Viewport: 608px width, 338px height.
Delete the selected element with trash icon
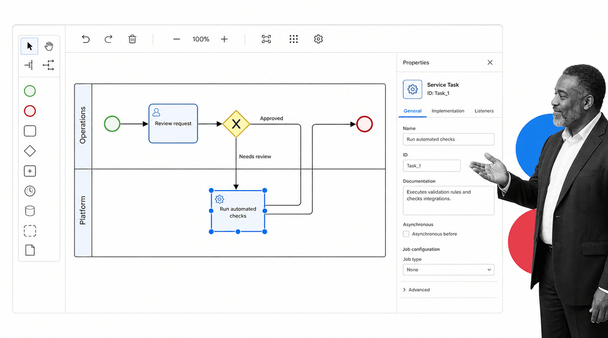[x=132, y=39]
